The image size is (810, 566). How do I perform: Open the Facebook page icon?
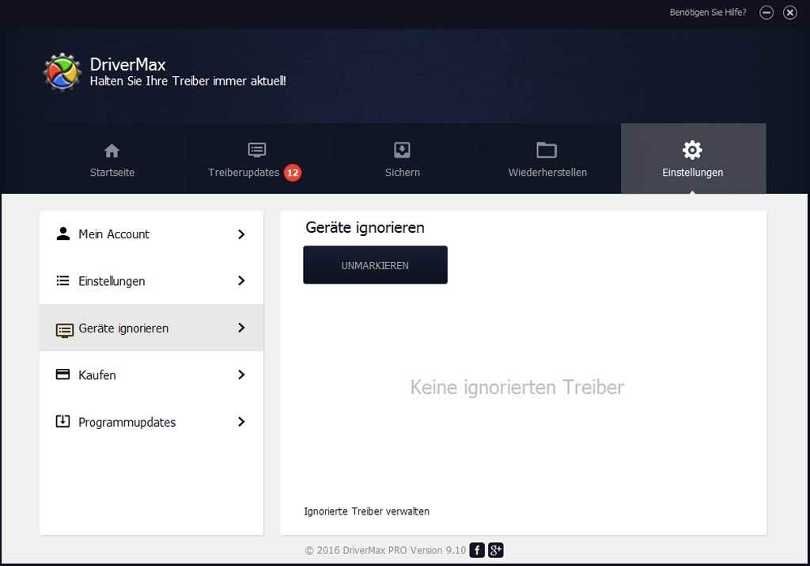[x=477, y=550]
